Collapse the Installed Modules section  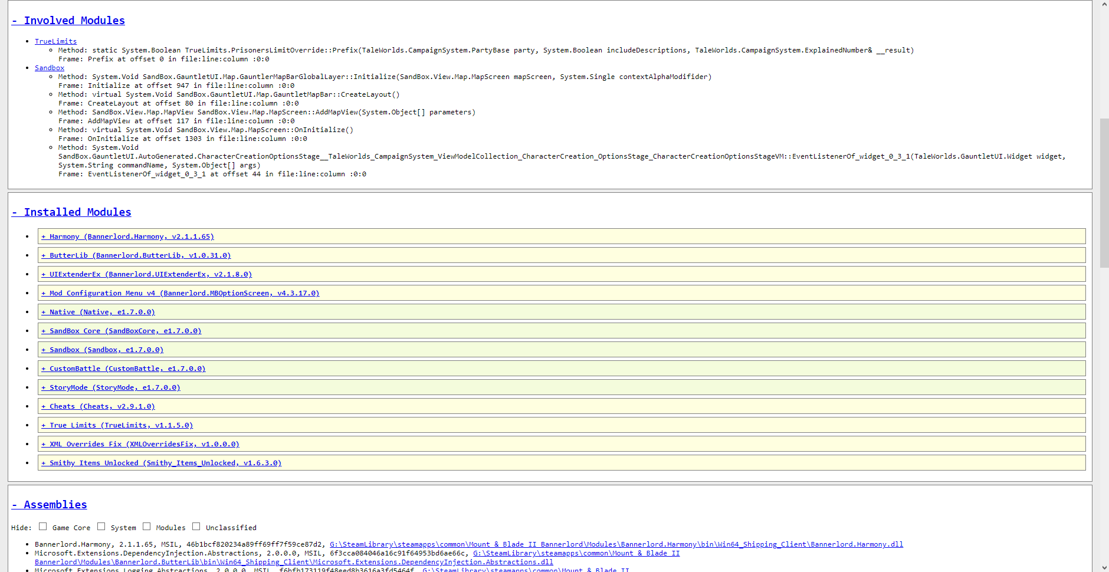71,212
